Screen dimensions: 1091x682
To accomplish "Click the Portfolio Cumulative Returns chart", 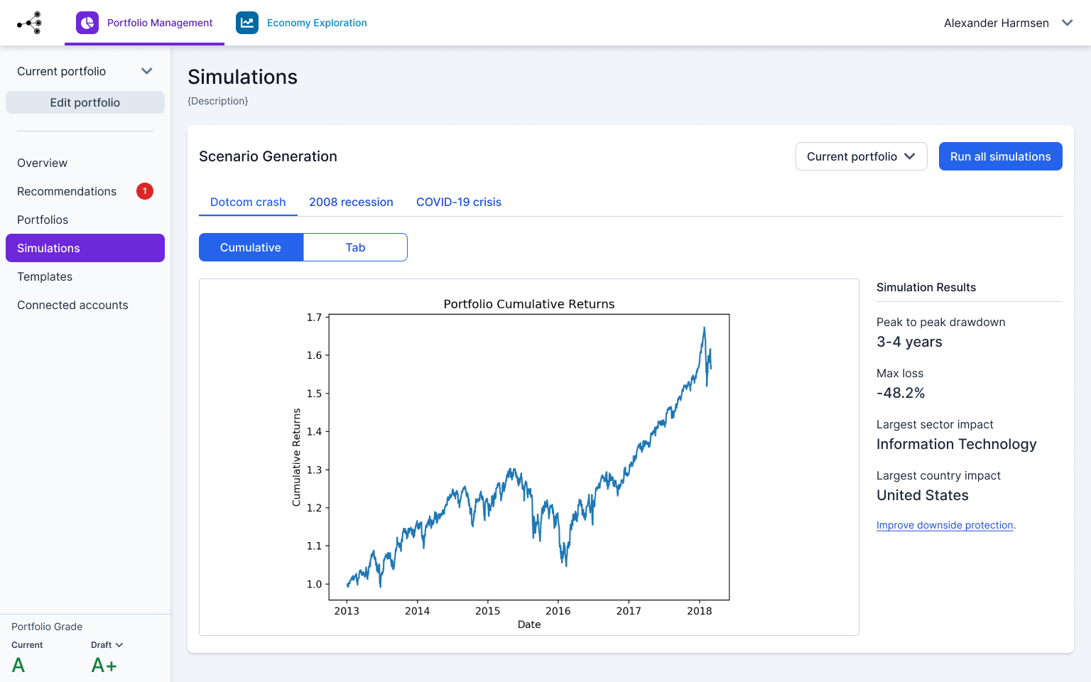I will pos(528,457).
